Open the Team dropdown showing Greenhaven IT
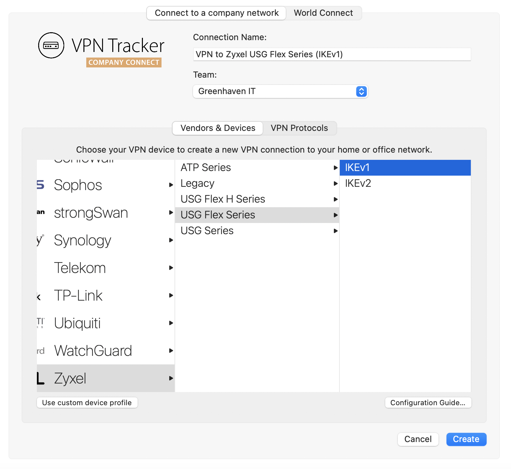The height and width of the screenshot is (469, 511). (x=280, y=91)
